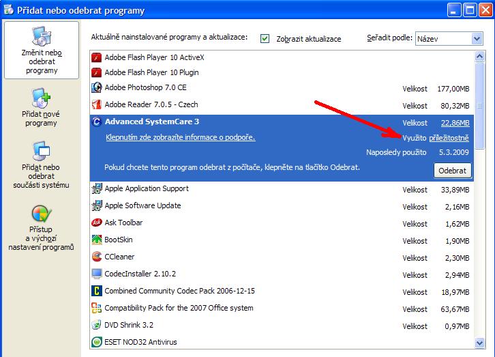
Task: Select Apple Software Update entry
Action: click(282, 206)
